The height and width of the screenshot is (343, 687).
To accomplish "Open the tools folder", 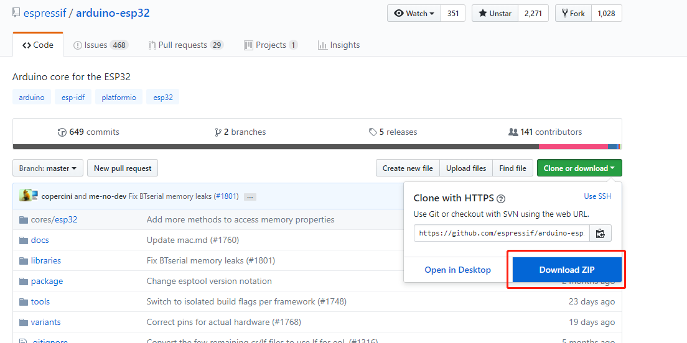I will pyautogui.click(x=40, y=302).
